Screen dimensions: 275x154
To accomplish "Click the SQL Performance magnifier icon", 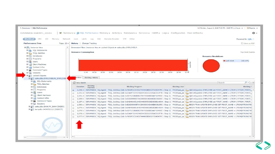I will pos(78,33).
